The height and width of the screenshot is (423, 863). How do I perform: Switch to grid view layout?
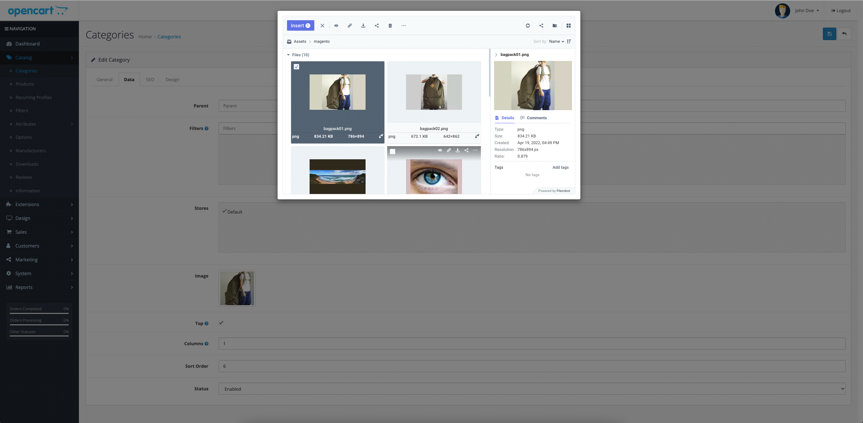click(x=569, y=26)
